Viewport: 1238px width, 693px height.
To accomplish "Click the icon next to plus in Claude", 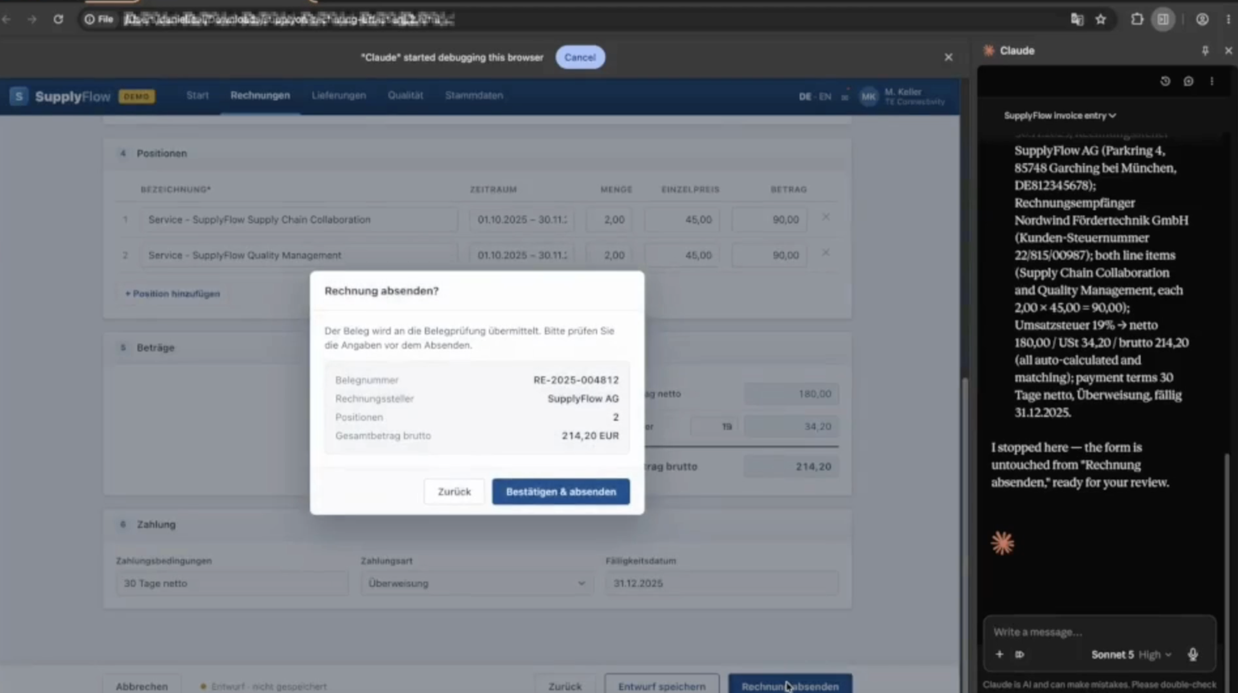I will (x=1020, y=654).
